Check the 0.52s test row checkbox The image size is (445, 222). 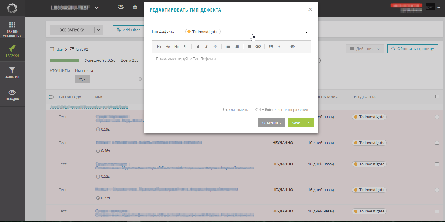pos(437,164)
